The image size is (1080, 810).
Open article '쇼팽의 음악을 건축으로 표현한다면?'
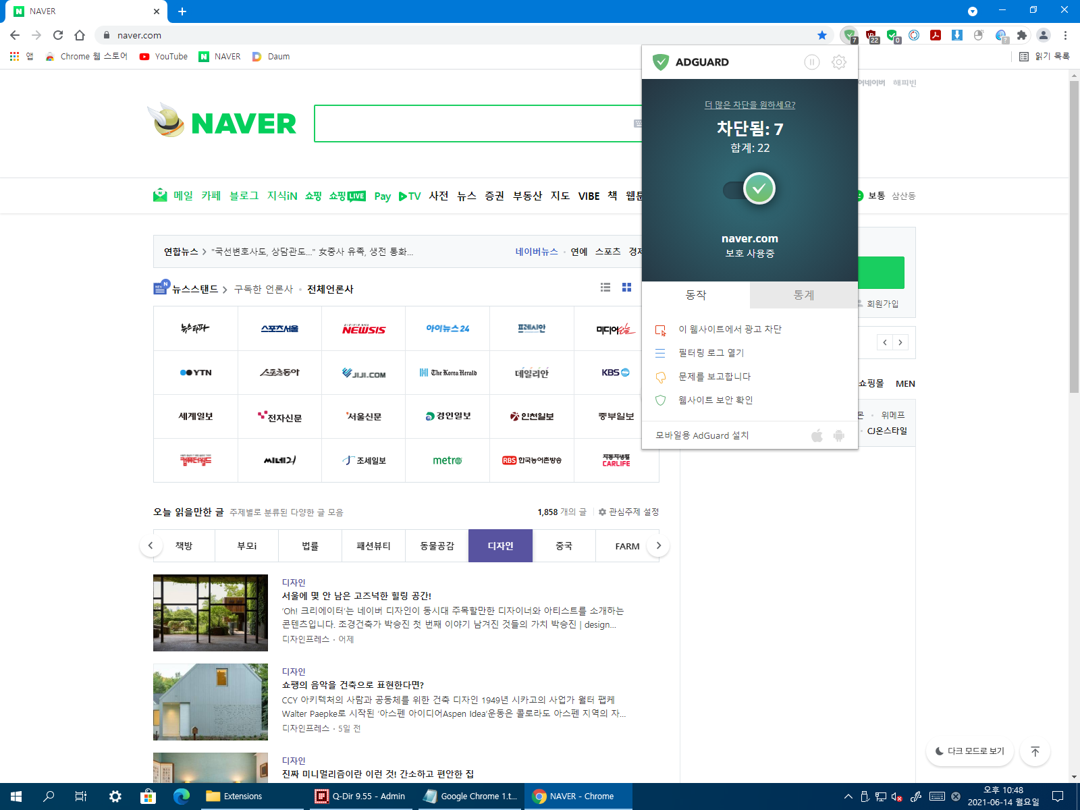coord(353,685)
